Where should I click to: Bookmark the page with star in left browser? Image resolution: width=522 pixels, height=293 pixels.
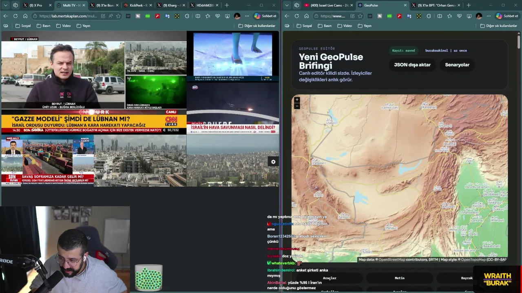[118, 16]
